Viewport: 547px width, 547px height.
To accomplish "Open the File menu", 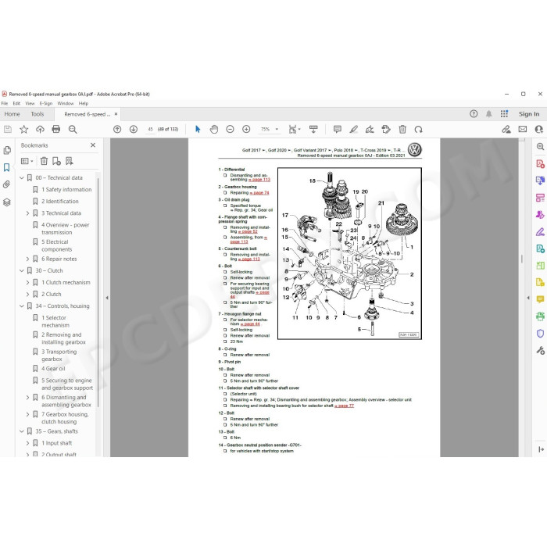I will (5, 104).
